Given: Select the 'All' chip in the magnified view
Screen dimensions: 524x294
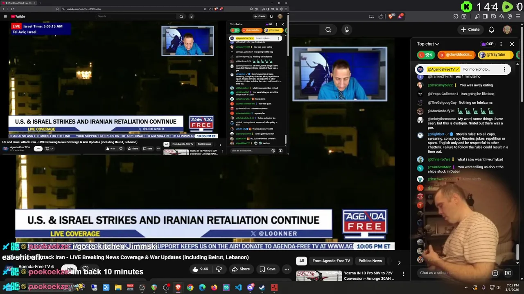Looking at the screenshot, I should (x=302, y=261).
